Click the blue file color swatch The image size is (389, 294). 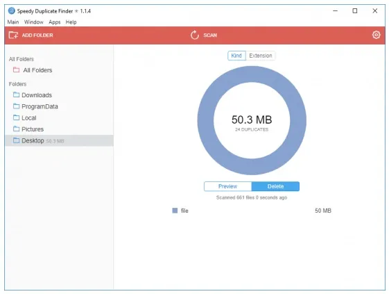tap(175, 211)
